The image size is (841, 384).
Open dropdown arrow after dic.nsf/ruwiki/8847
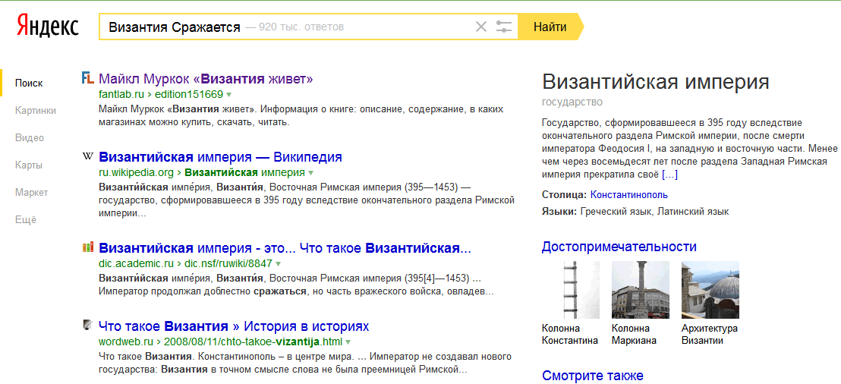(279, 264)
